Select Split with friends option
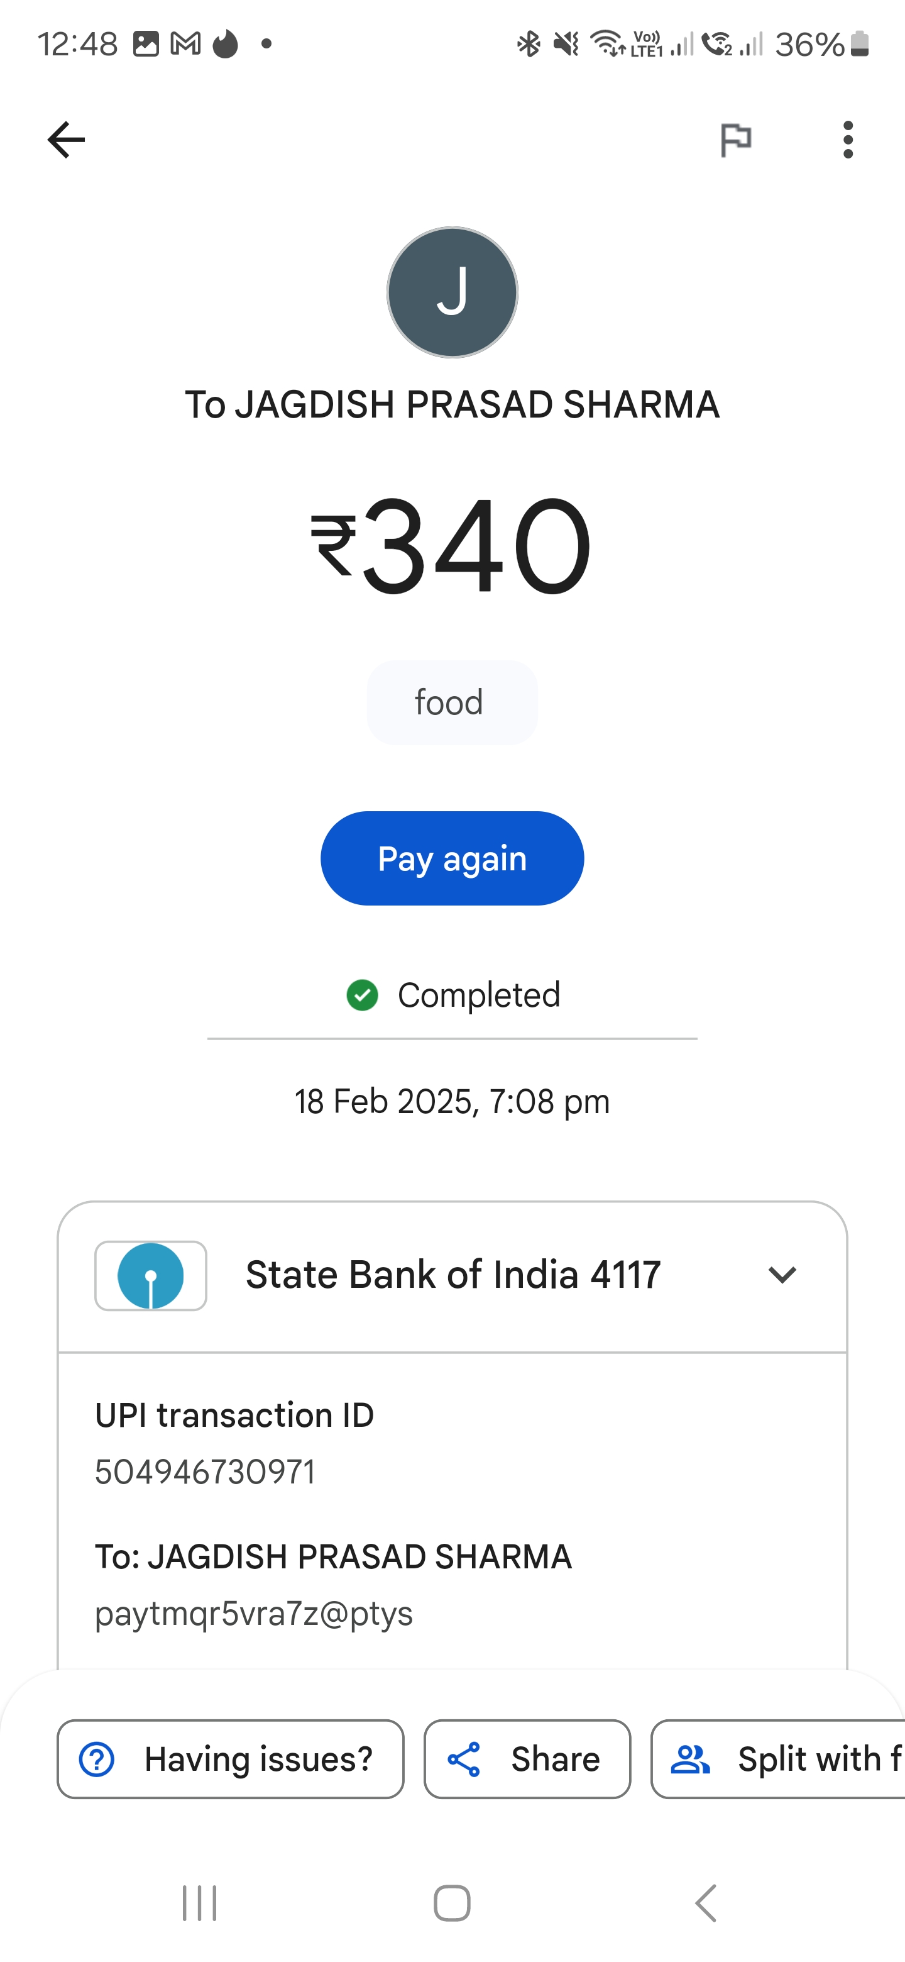The image size is (905, 1962). [x=778, y=1759]
